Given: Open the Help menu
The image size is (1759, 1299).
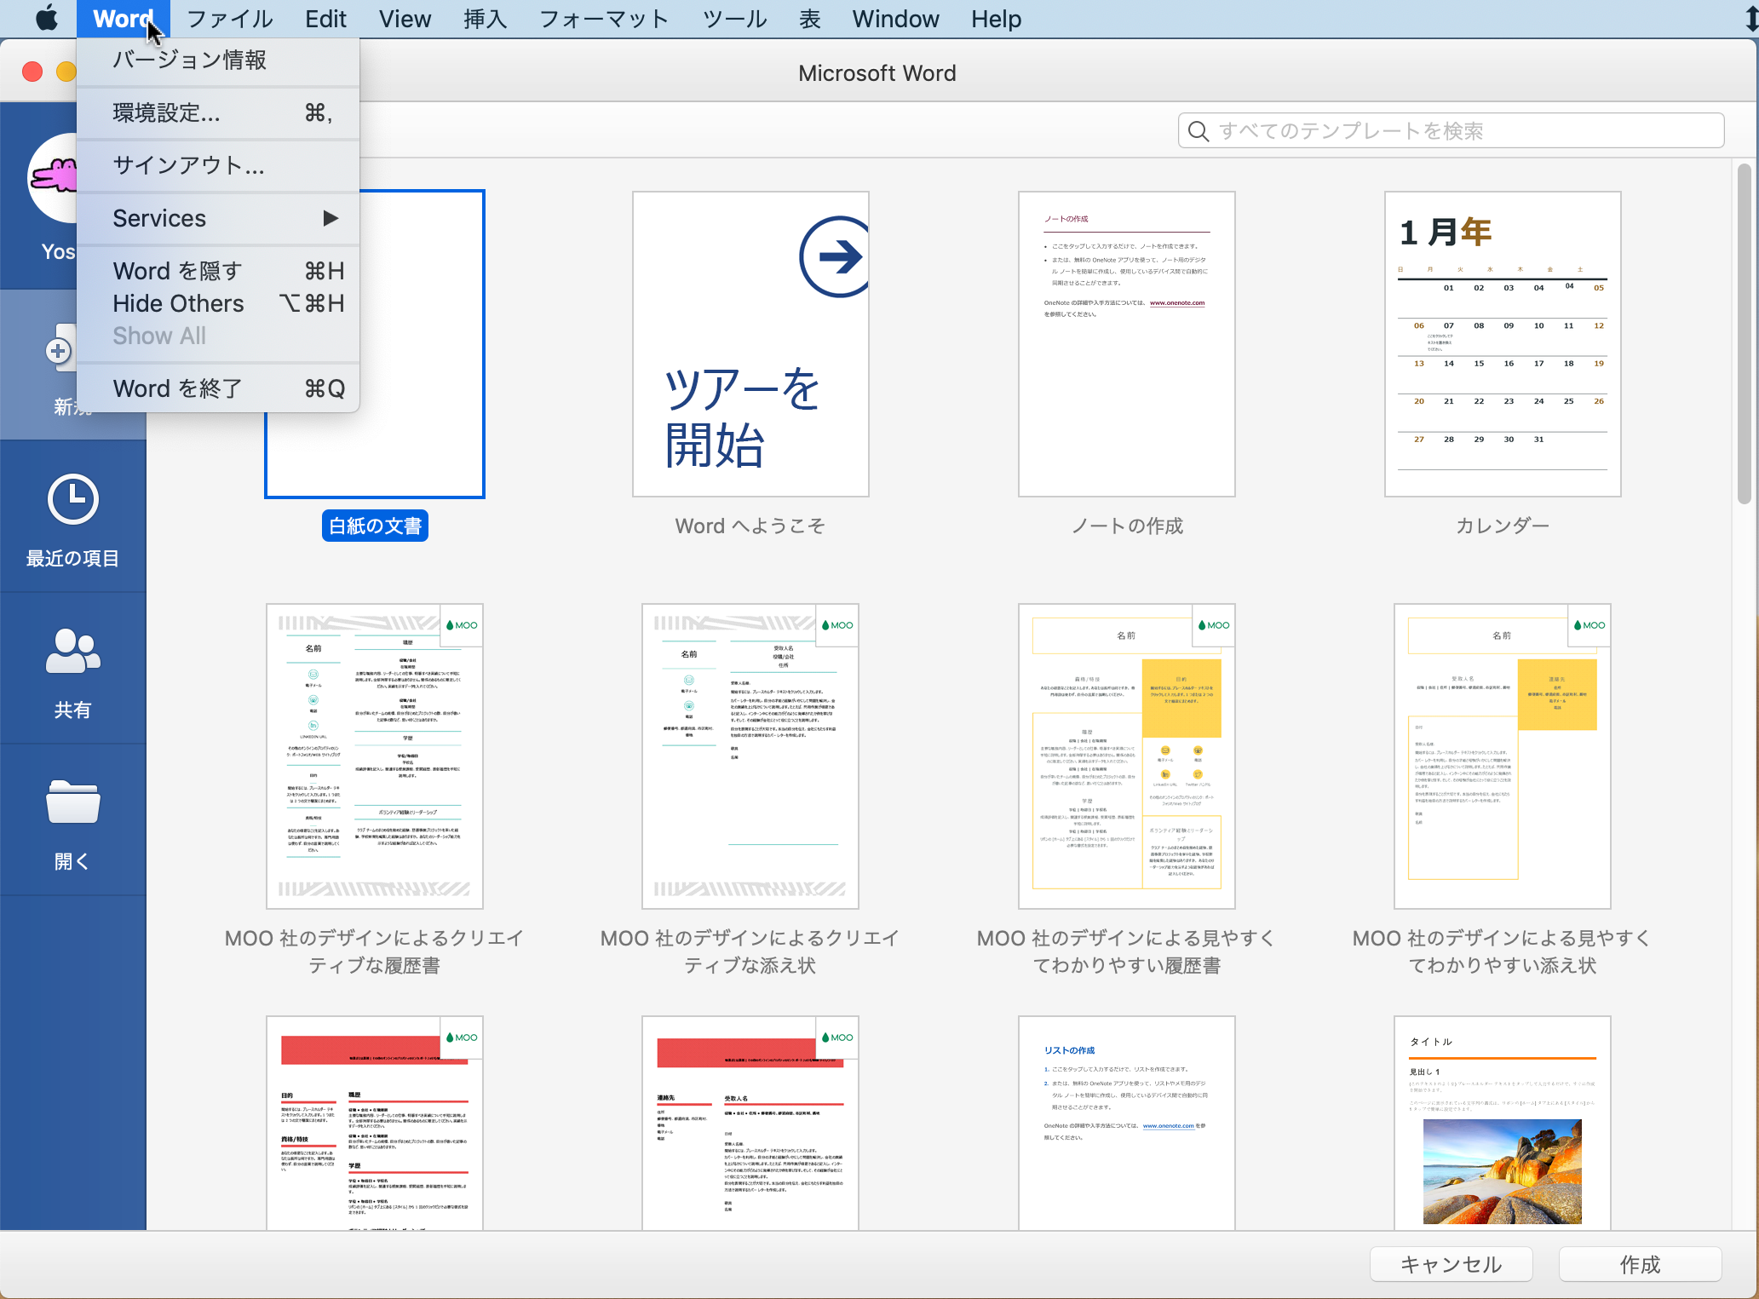Looking at the screenshot, I should coord(996,19).
